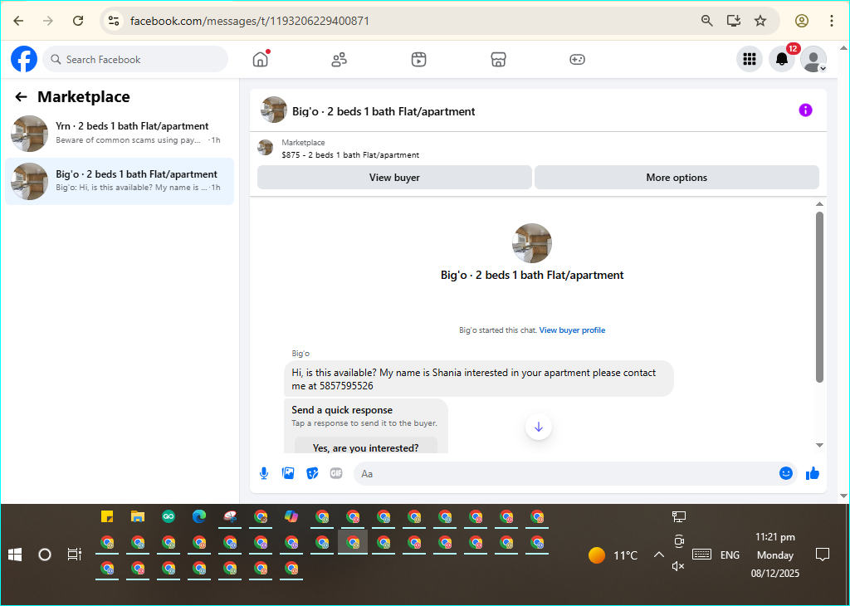This screenshot has width=850, height=606.
Task: Open File Explorer from the taskbar
Action: (138, 517)
